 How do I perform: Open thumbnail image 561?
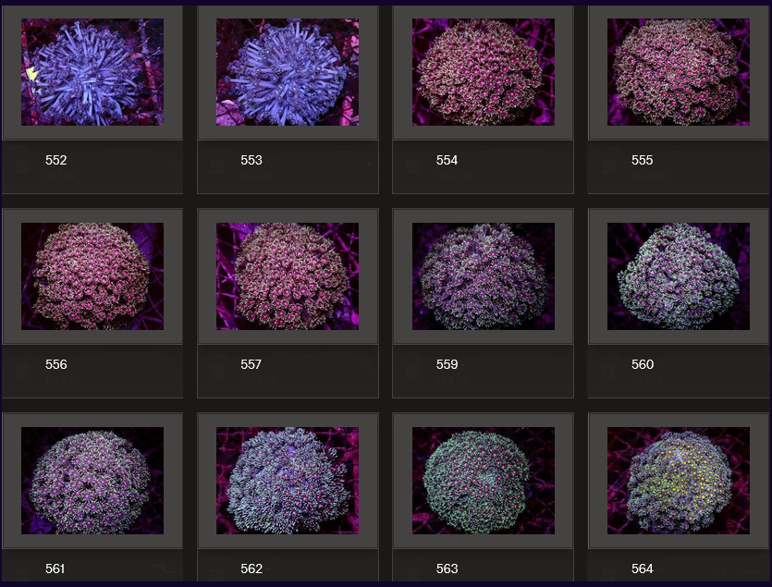[x=92, y=481]
